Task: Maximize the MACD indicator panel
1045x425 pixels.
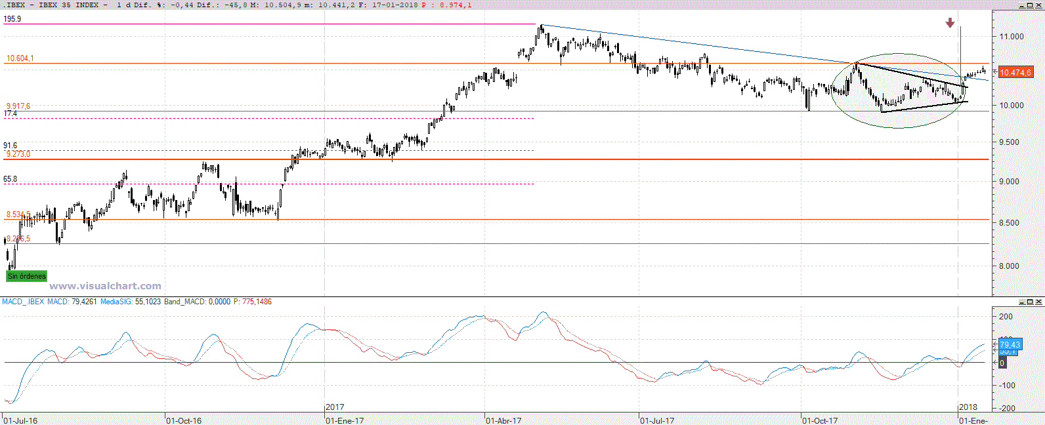Action: tap(1030, 302)
